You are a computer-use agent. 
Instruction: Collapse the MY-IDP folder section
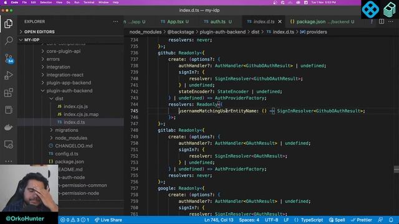tap(70, 40)
